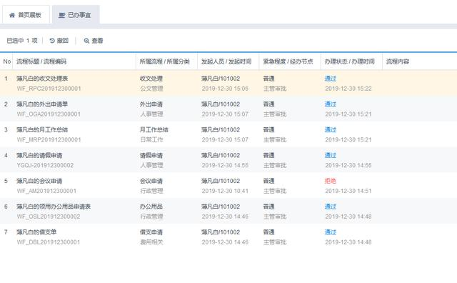Viewport: 457px width, 283px height.
Task: Open 通过 status link for 收文处理表
Action: 330,79
